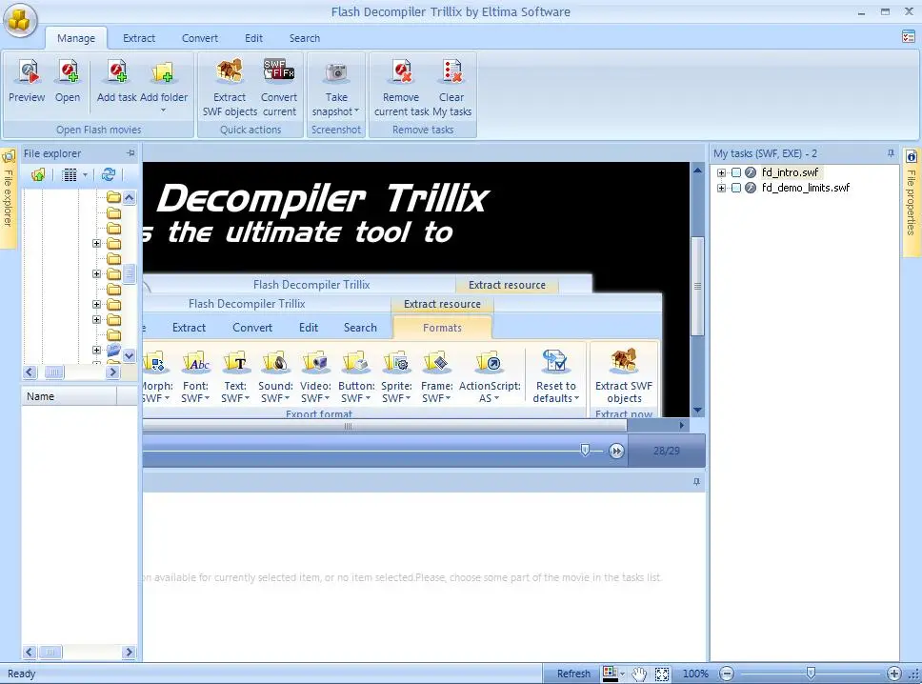The height and width of the screenshot is (684, 922).
Task: Click the File explorer view mode grid icon
Action: point(70,174)
